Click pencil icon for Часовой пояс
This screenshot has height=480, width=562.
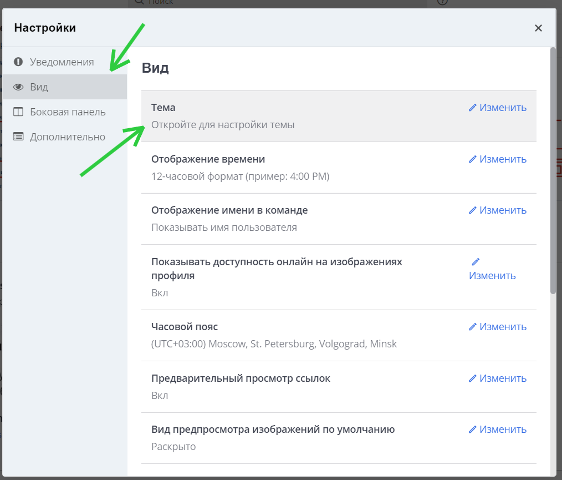473,327
